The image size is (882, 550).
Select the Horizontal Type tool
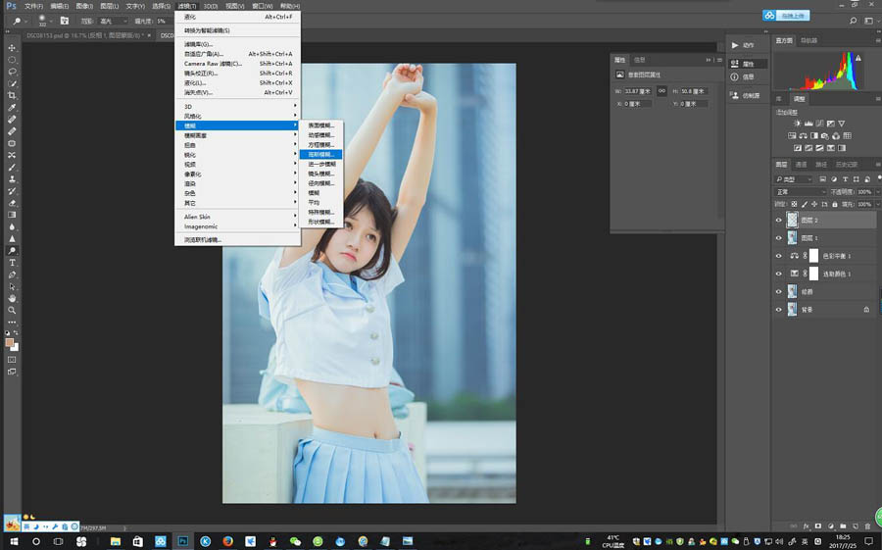12,263
